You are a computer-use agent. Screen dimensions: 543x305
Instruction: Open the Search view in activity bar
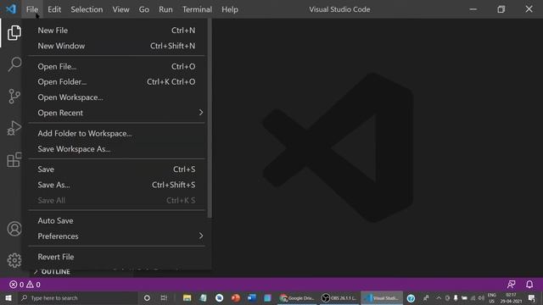click(x=14, y=64)
